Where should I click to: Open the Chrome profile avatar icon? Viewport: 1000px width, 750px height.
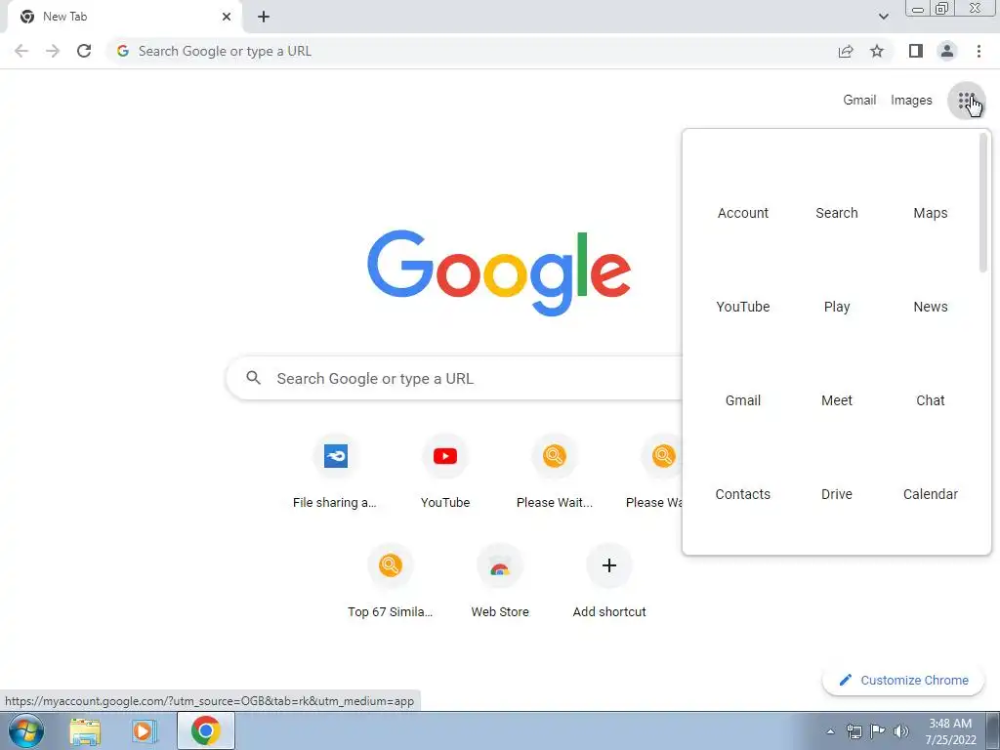click(x=947, y=51)
